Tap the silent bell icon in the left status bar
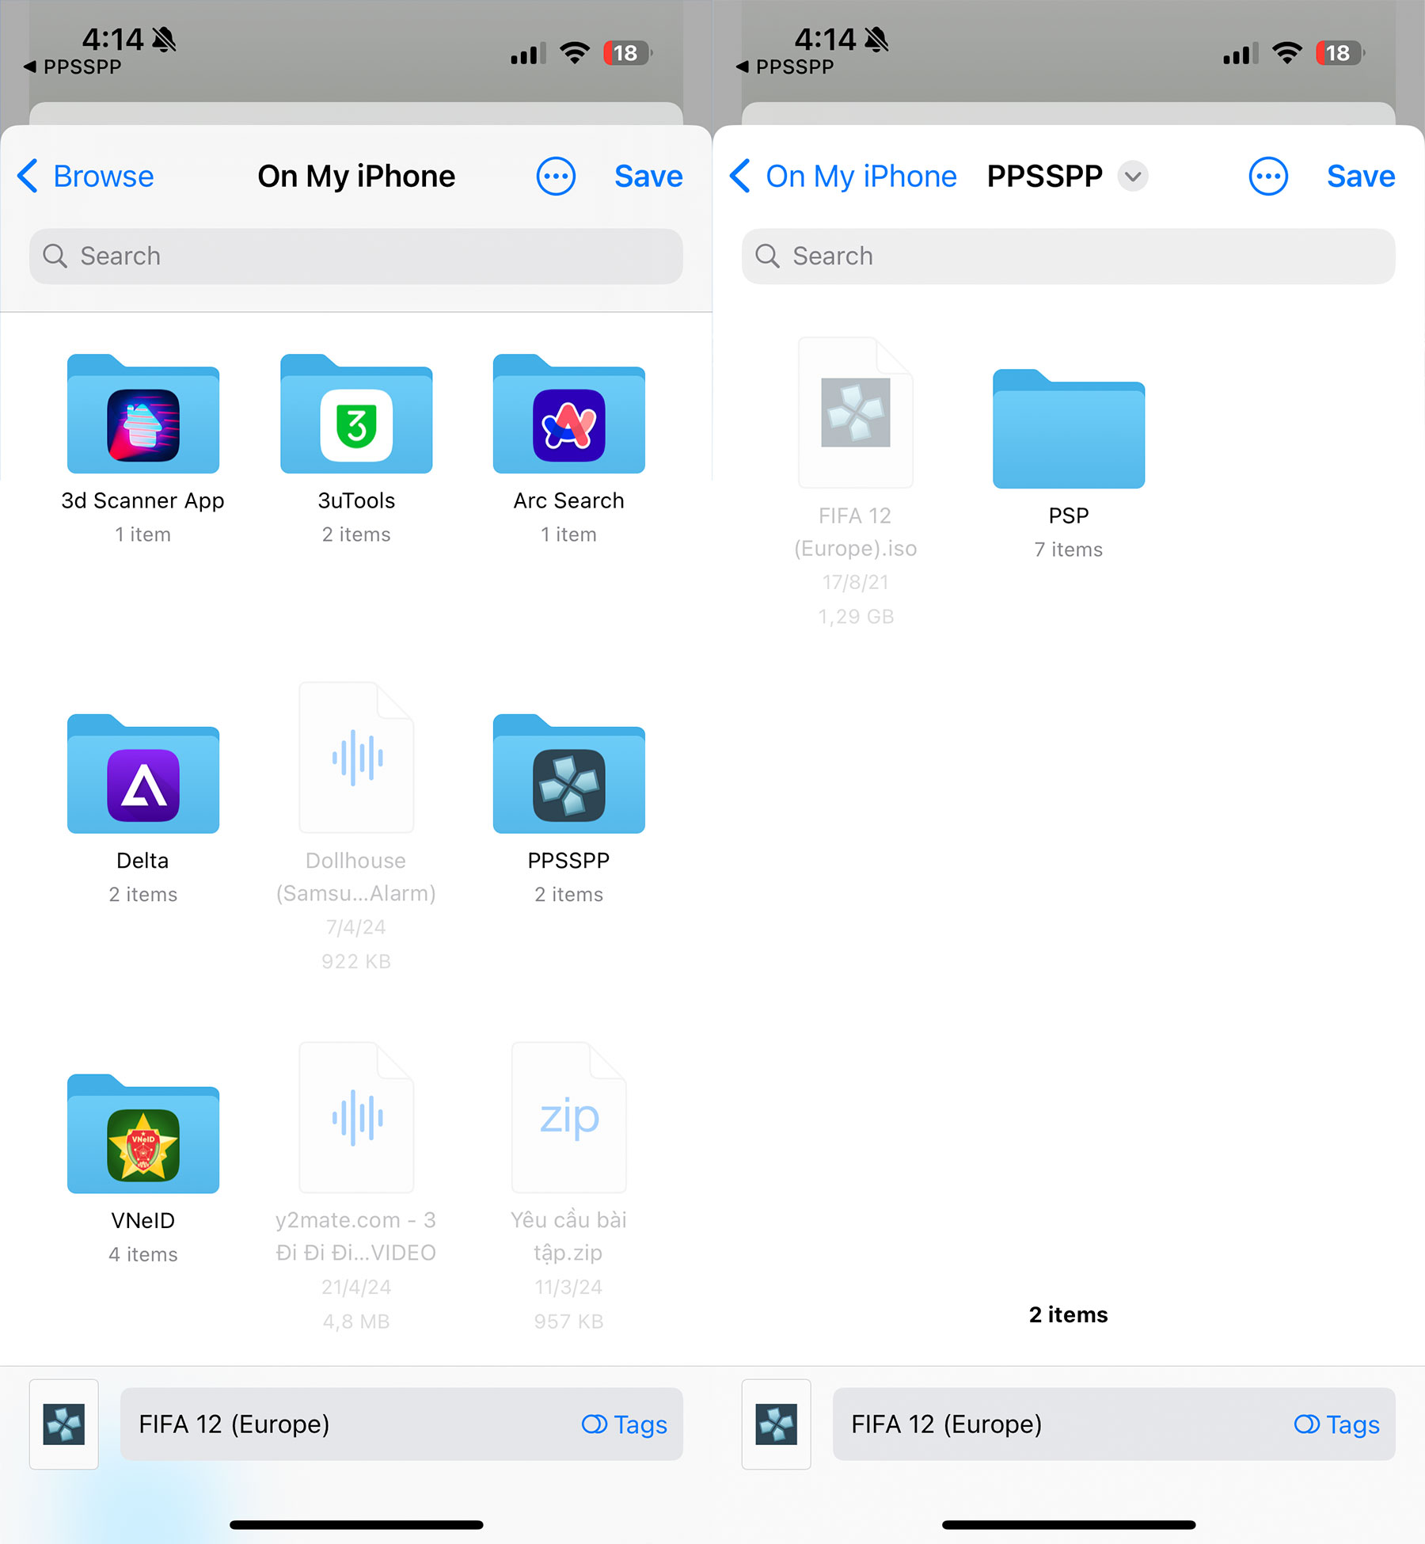Viewport: 1425px width, 1544px height. (x=164, y=39)
